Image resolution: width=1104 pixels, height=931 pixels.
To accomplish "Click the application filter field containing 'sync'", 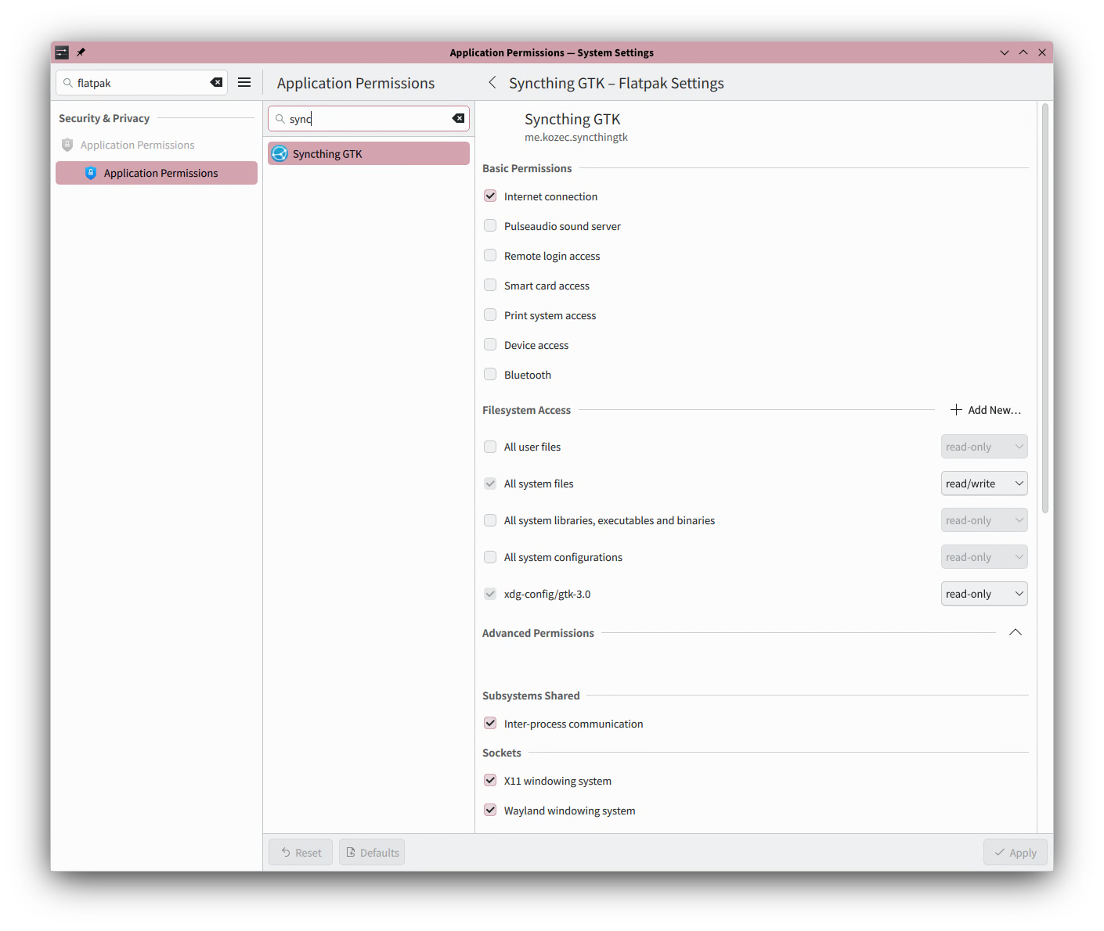I will click(x=369, y=119).
